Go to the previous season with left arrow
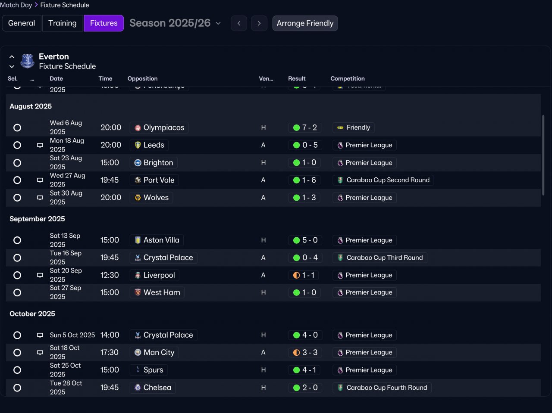The height and width of the screenshot is (413, 552). pyautogui.click(x=239, y=23)
